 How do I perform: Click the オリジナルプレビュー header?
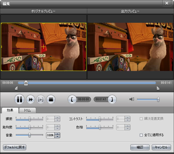pos(43,11)
